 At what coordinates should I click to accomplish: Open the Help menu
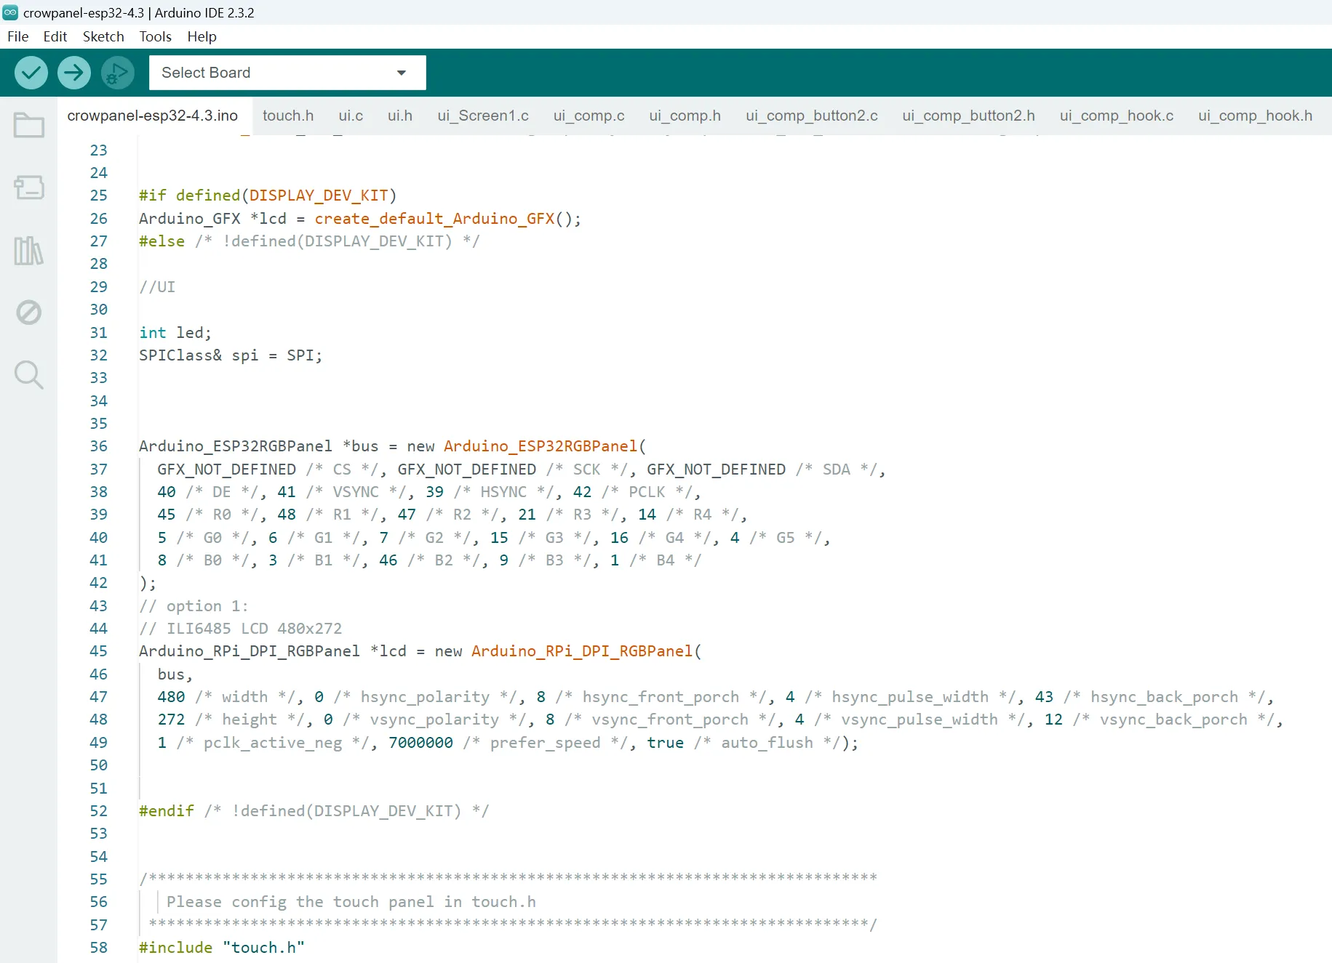coord(202,36)
